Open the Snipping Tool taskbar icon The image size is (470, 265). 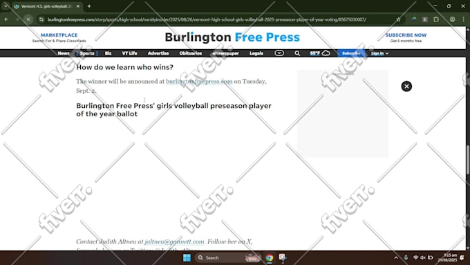click(x=283, y=257)
